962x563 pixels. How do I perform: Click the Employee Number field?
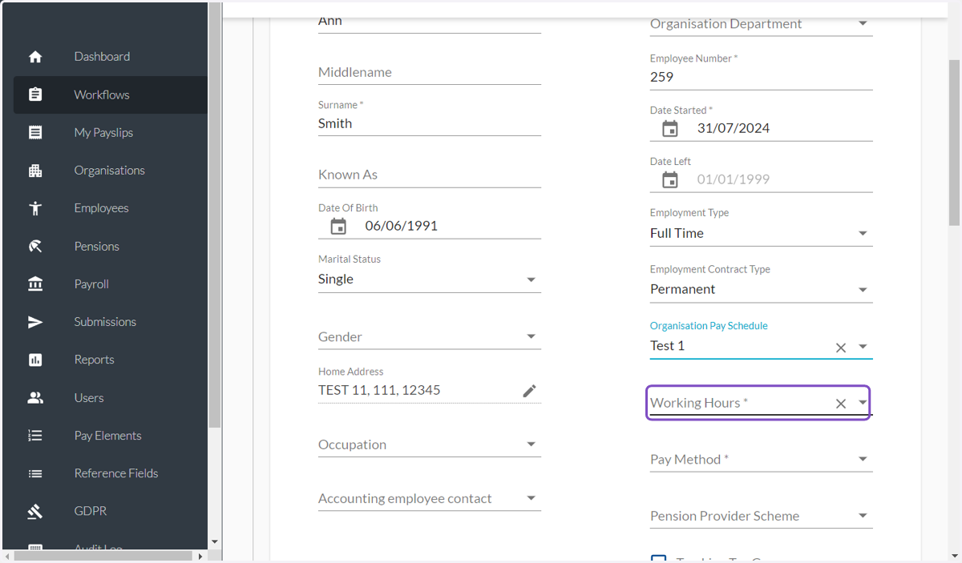761,77
